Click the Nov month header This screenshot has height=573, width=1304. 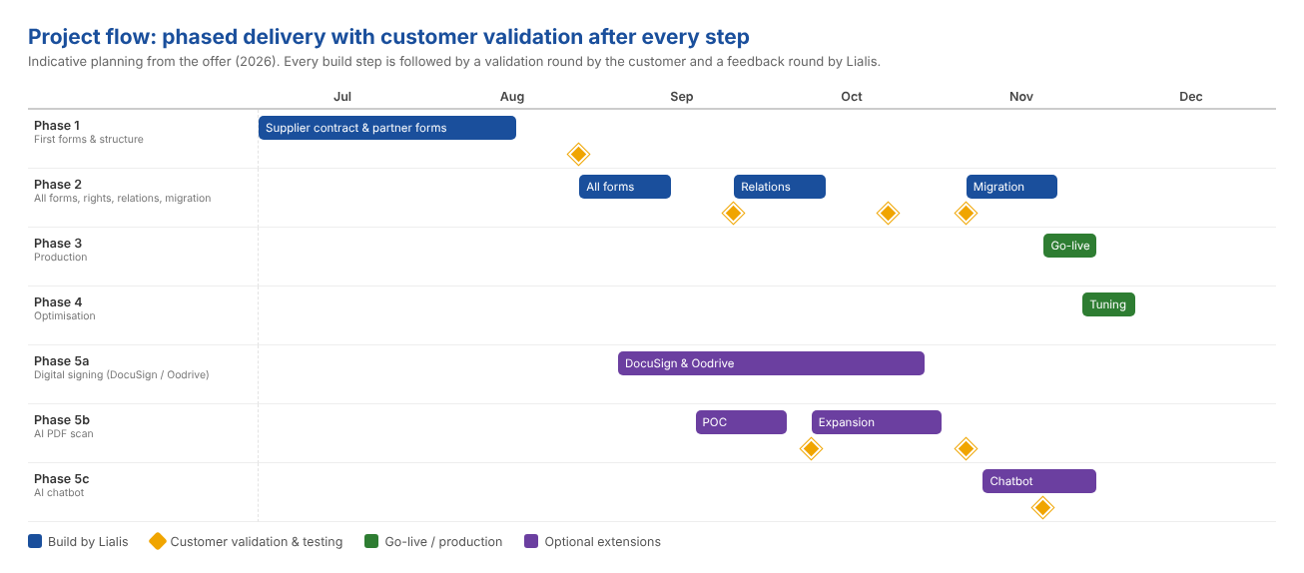[1021, 97]
